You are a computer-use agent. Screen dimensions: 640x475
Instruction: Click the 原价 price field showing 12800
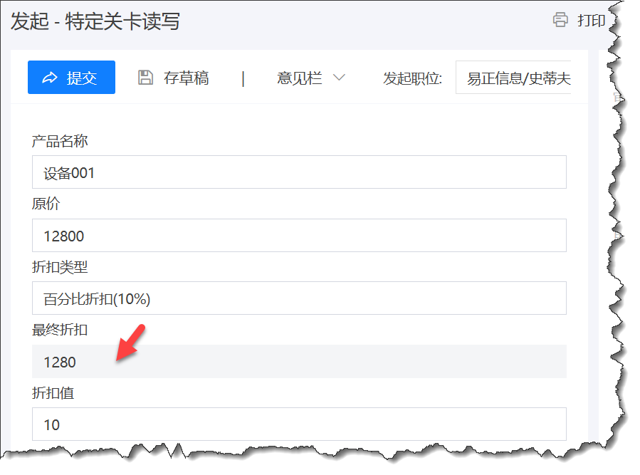coord(299,235)
